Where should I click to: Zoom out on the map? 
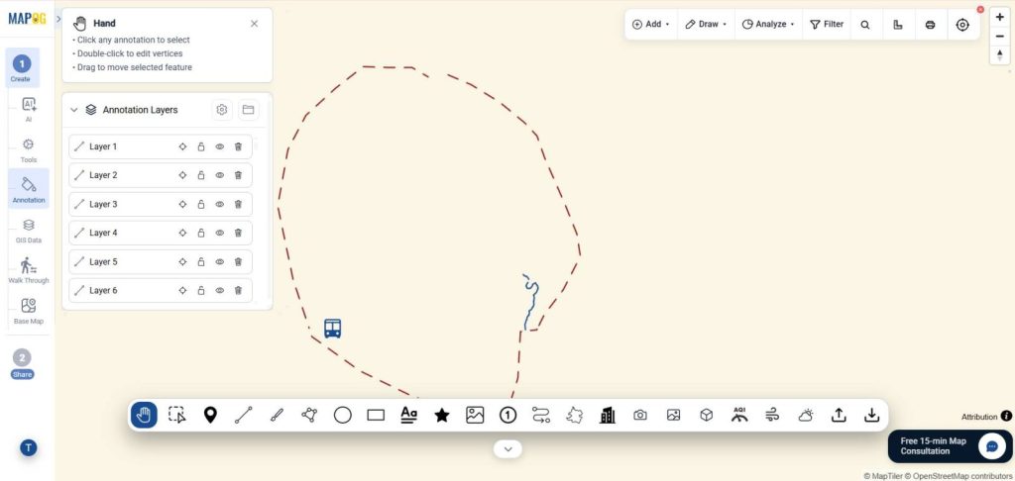click(1000, 37)
